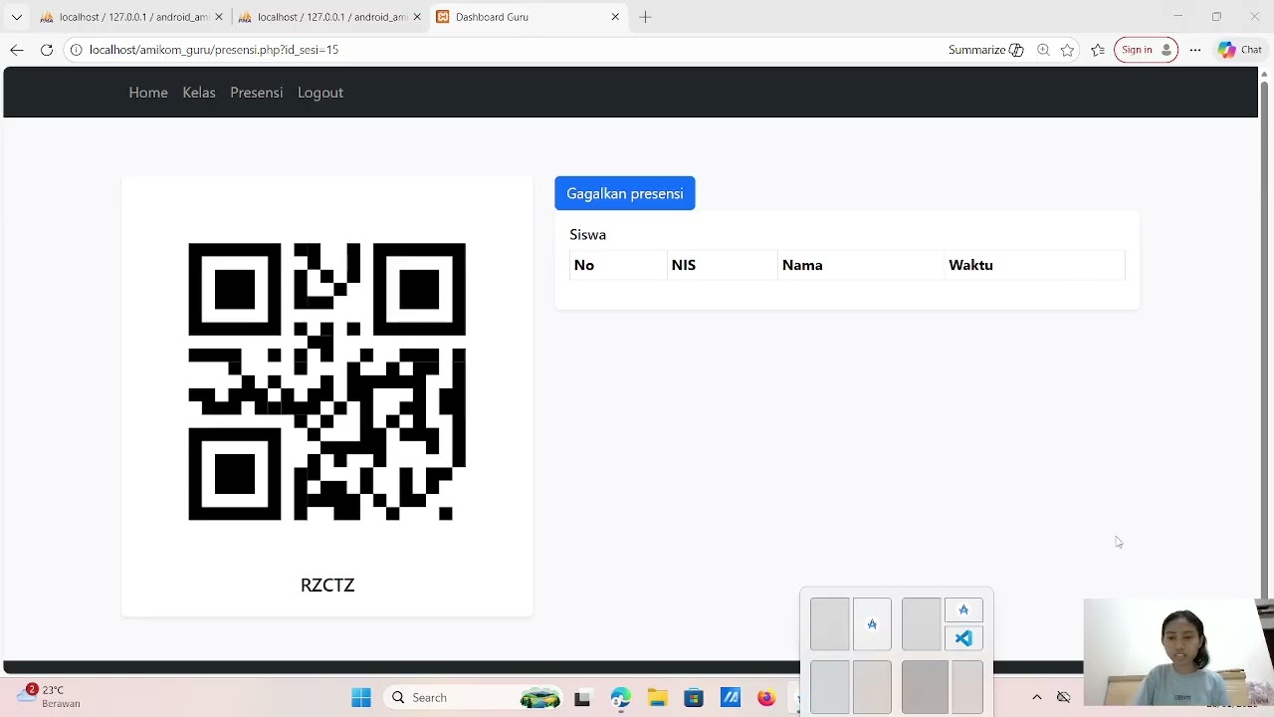Click Logout in the navbar
1274x717 pixels.
pos(320,93)
